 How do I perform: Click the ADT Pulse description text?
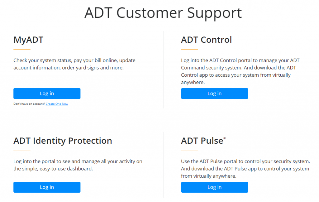245,168
